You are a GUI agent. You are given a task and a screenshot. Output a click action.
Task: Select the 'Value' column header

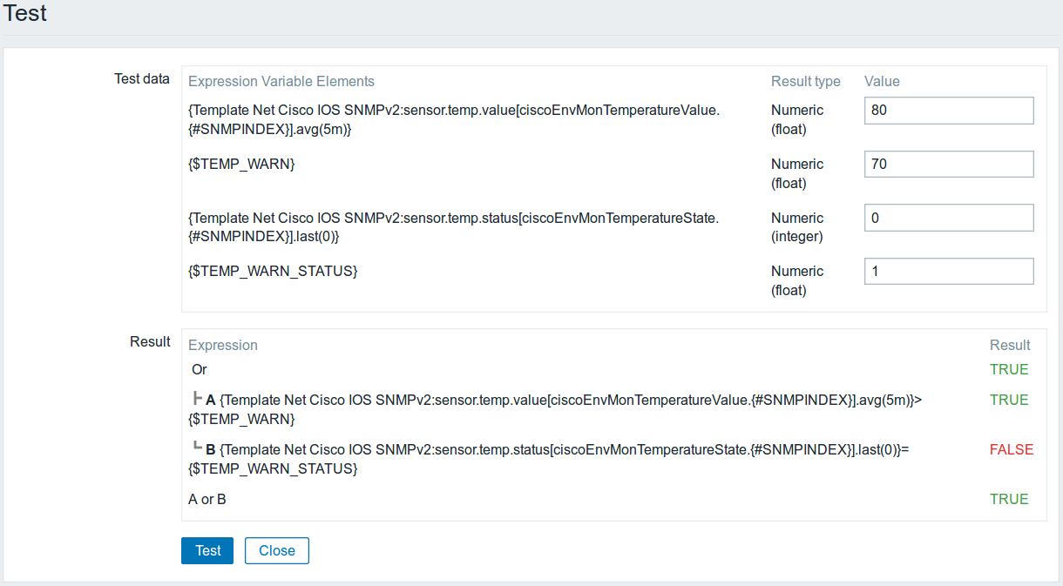[x=882, y=81]
